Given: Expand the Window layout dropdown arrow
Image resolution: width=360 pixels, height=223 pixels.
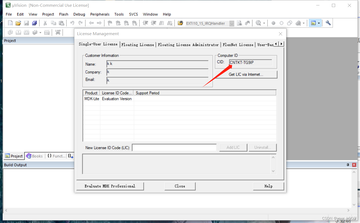Looking at the screenshot, I should [319, 23].
